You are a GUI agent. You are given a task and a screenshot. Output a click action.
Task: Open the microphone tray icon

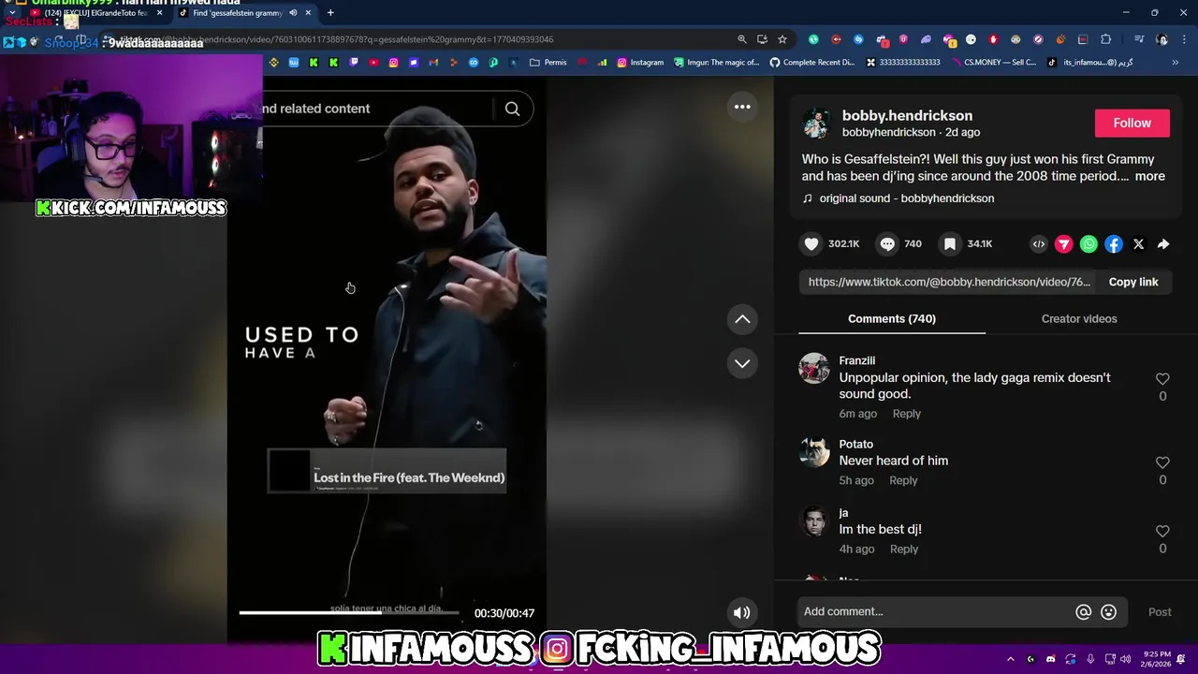[1090, 659]
